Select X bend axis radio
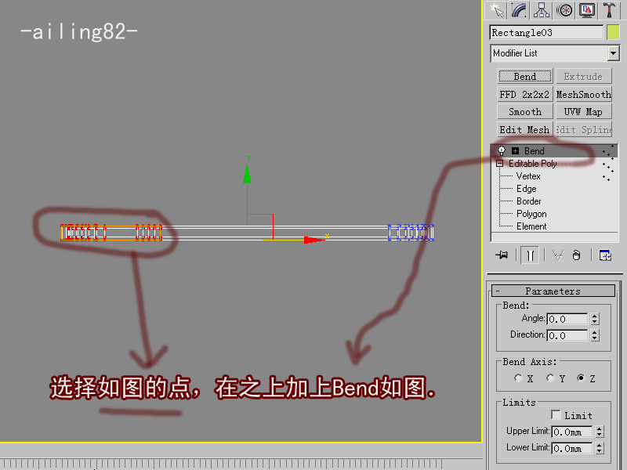The width and height of the screenshot is (627, 470). [x=519, y=378]
